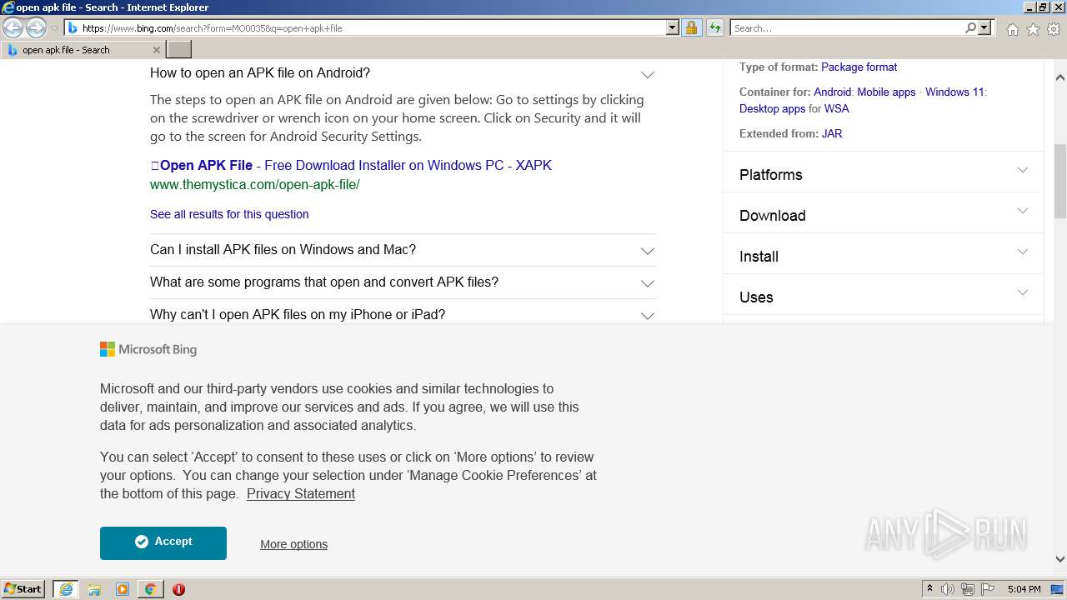Select the 'open apk file - Search' tab
The image size is (1067, 600).
tap(83, 50)
